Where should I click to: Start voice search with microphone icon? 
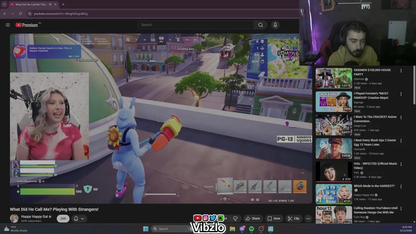275,25
